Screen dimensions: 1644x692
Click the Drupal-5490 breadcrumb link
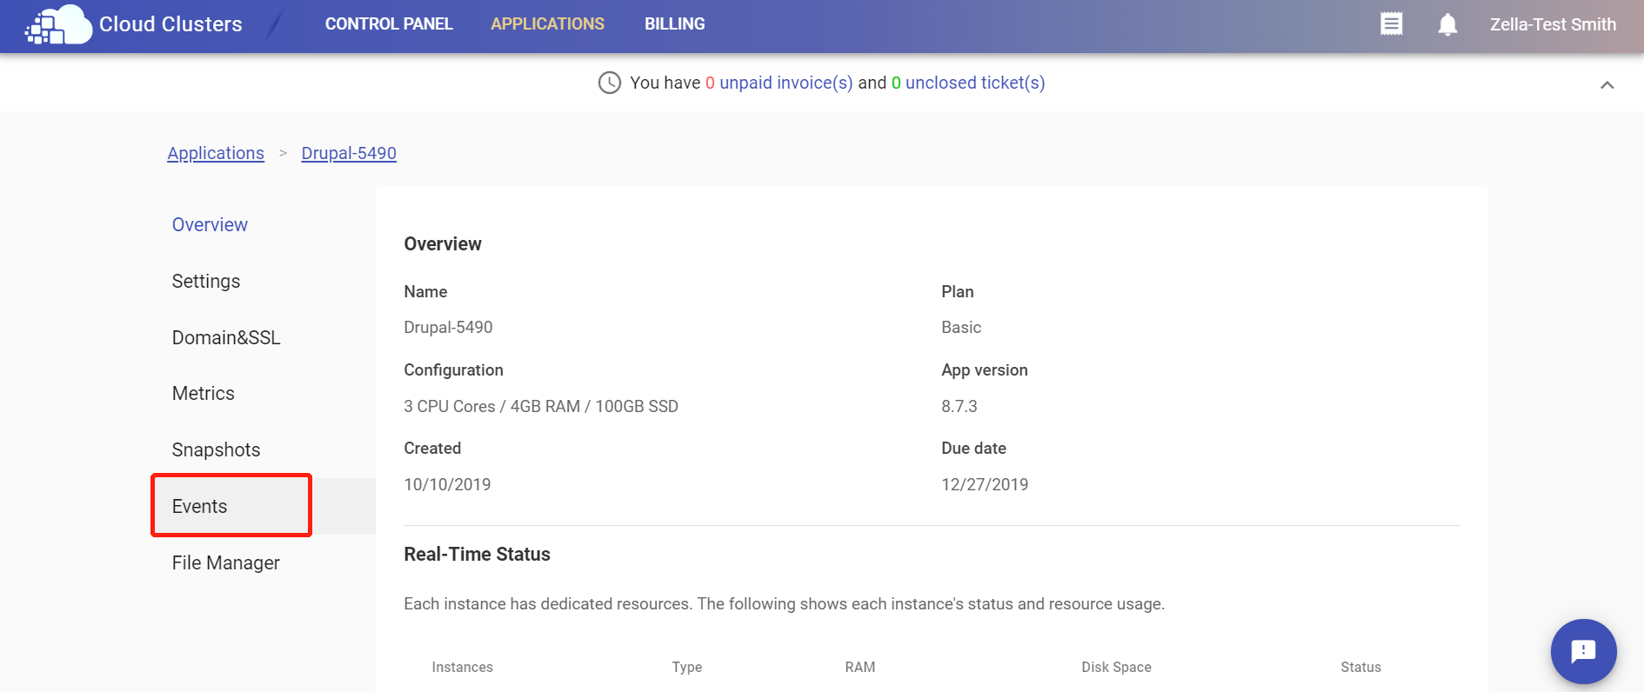[349, 153]
